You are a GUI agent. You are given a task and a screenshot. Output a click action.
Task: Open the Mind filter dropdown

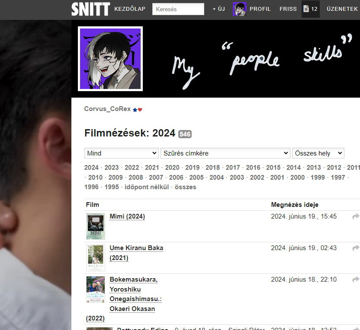click(x=122, y=153)
